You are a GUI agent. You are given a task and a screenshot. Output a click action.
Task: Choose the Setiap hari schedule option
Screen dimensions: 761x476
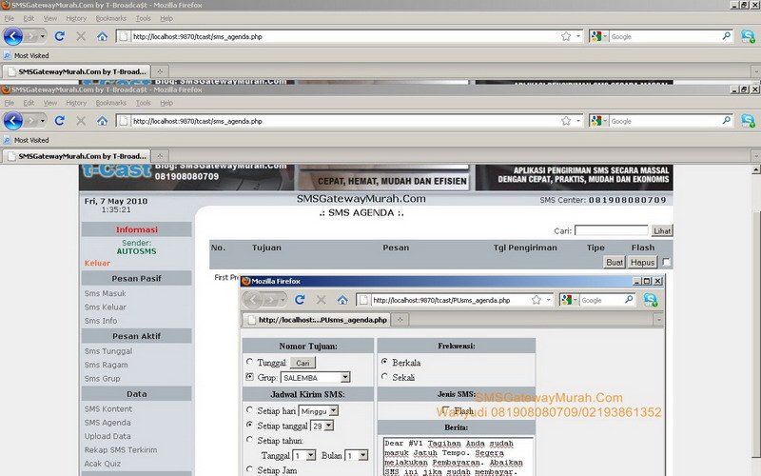pos(249,409)
